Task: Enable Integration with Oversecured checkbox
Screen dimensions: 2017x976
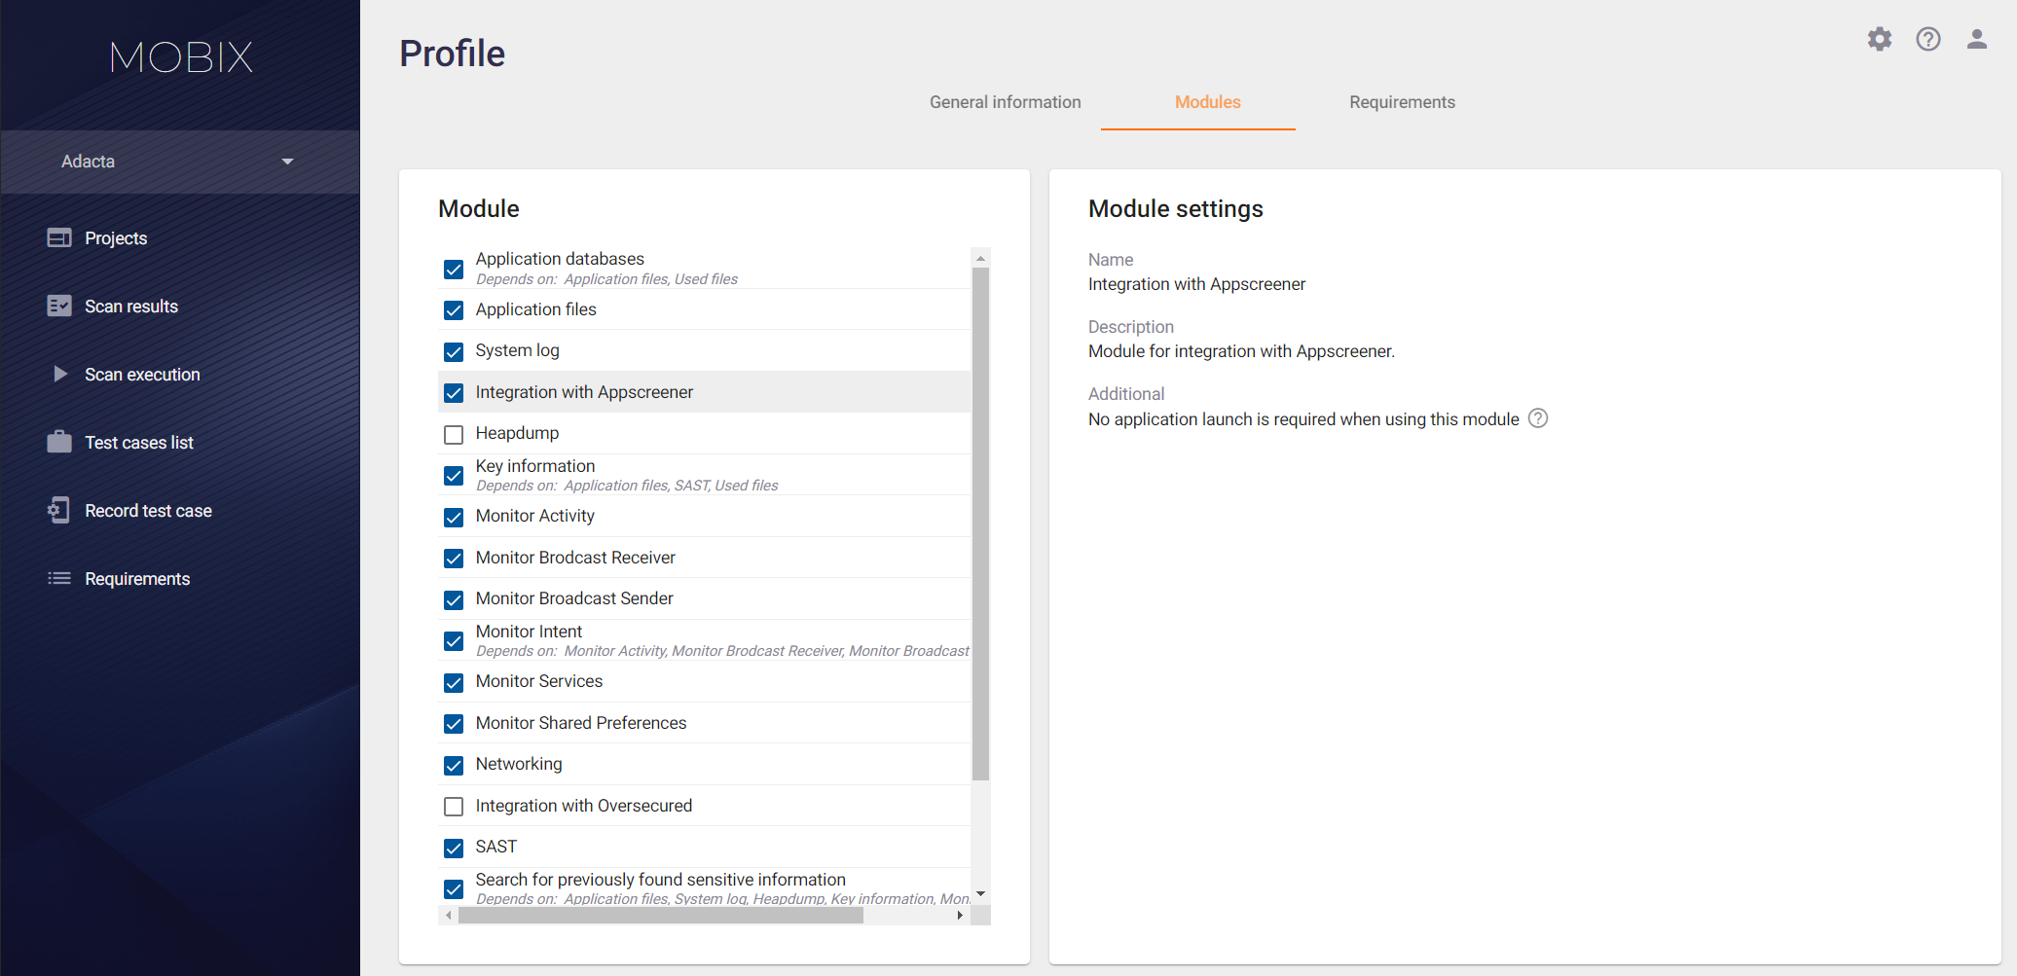Action: 454,807
